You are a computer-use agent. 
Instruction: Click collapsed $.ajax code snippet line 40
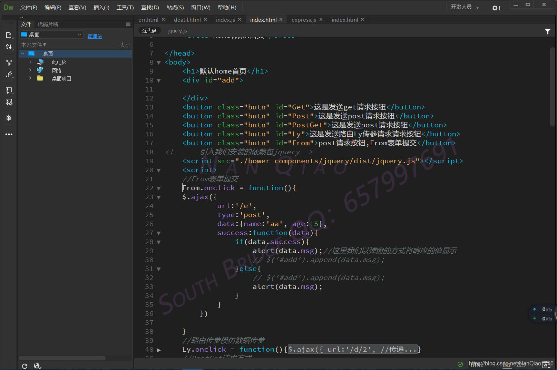tap(352, 350)
